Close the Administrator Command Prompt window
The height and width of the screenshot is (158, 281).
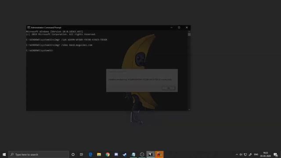(187, 27)
